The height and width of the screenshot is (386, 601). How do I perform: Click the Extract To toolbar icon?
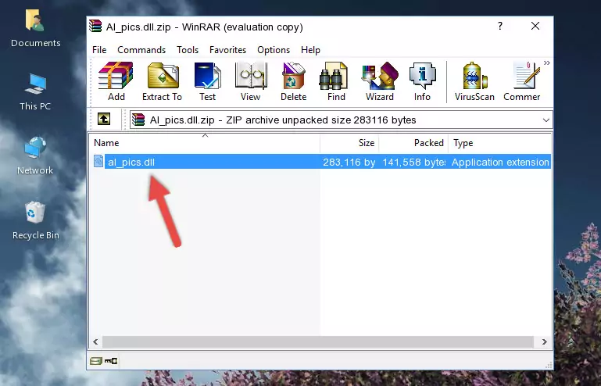[x=162, y=81]
